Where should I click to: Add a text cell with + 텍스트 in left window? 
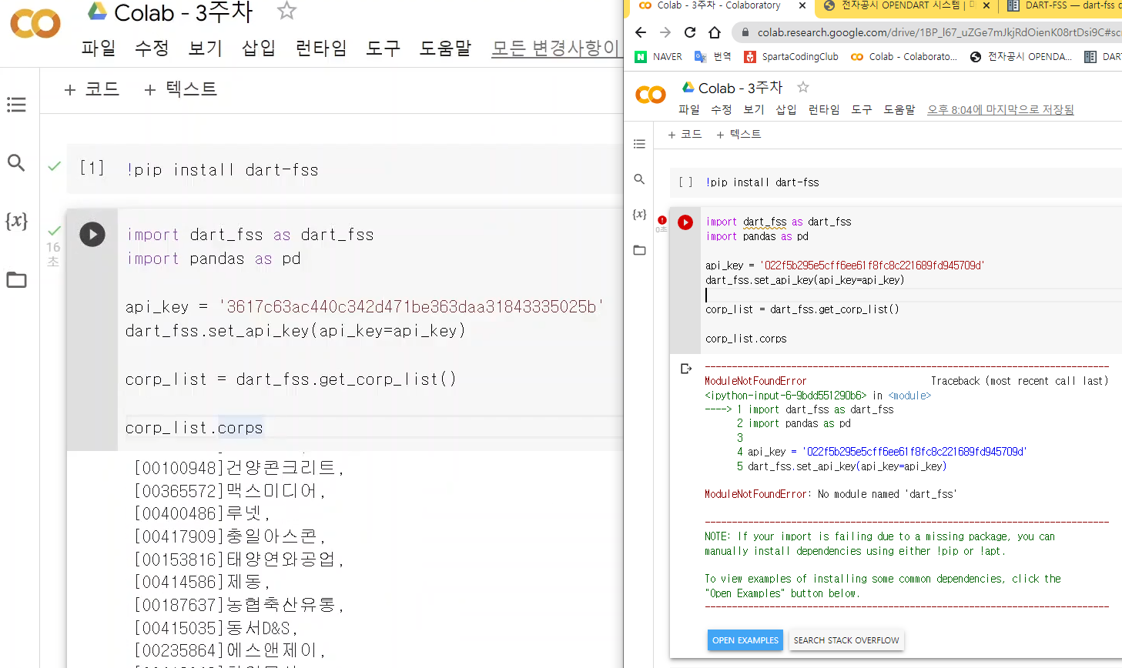(x=181, y=89)
